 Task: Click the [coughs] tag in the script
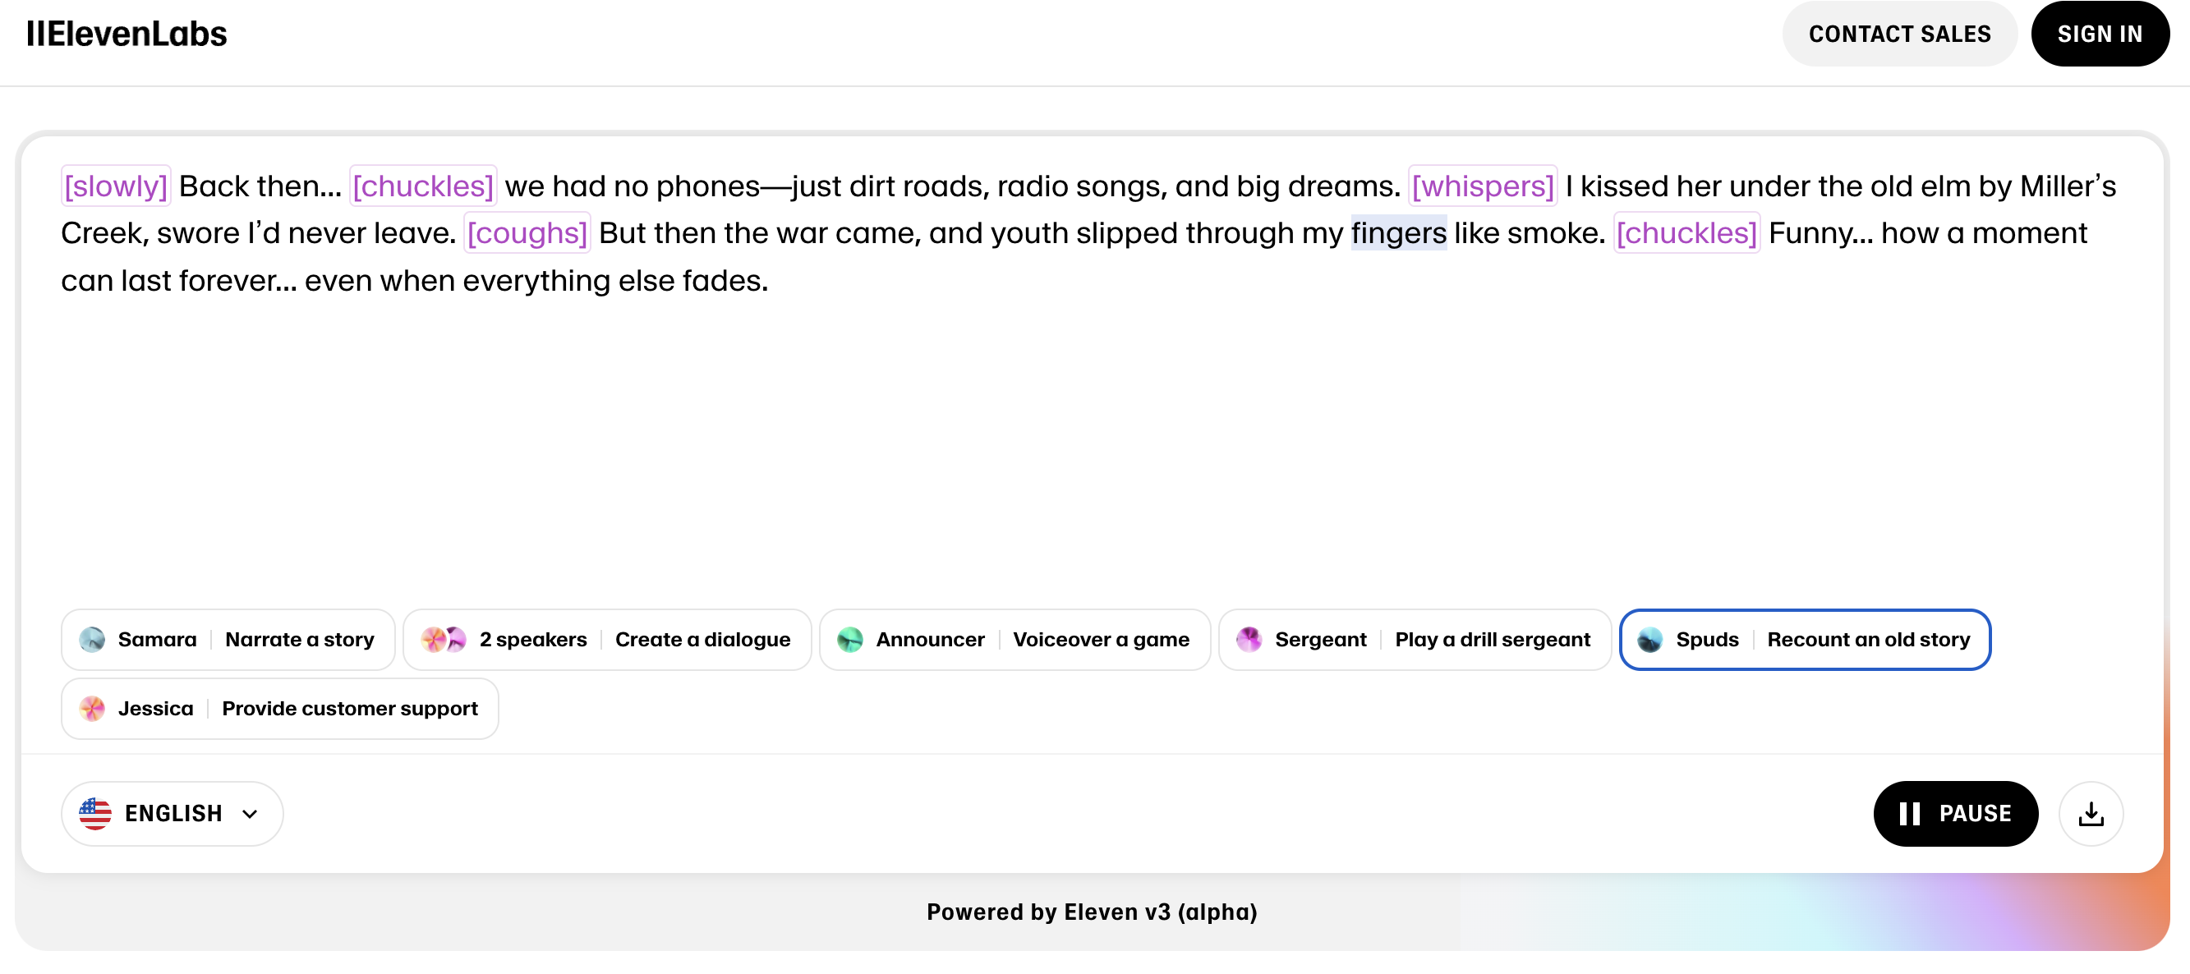point(527,233)
